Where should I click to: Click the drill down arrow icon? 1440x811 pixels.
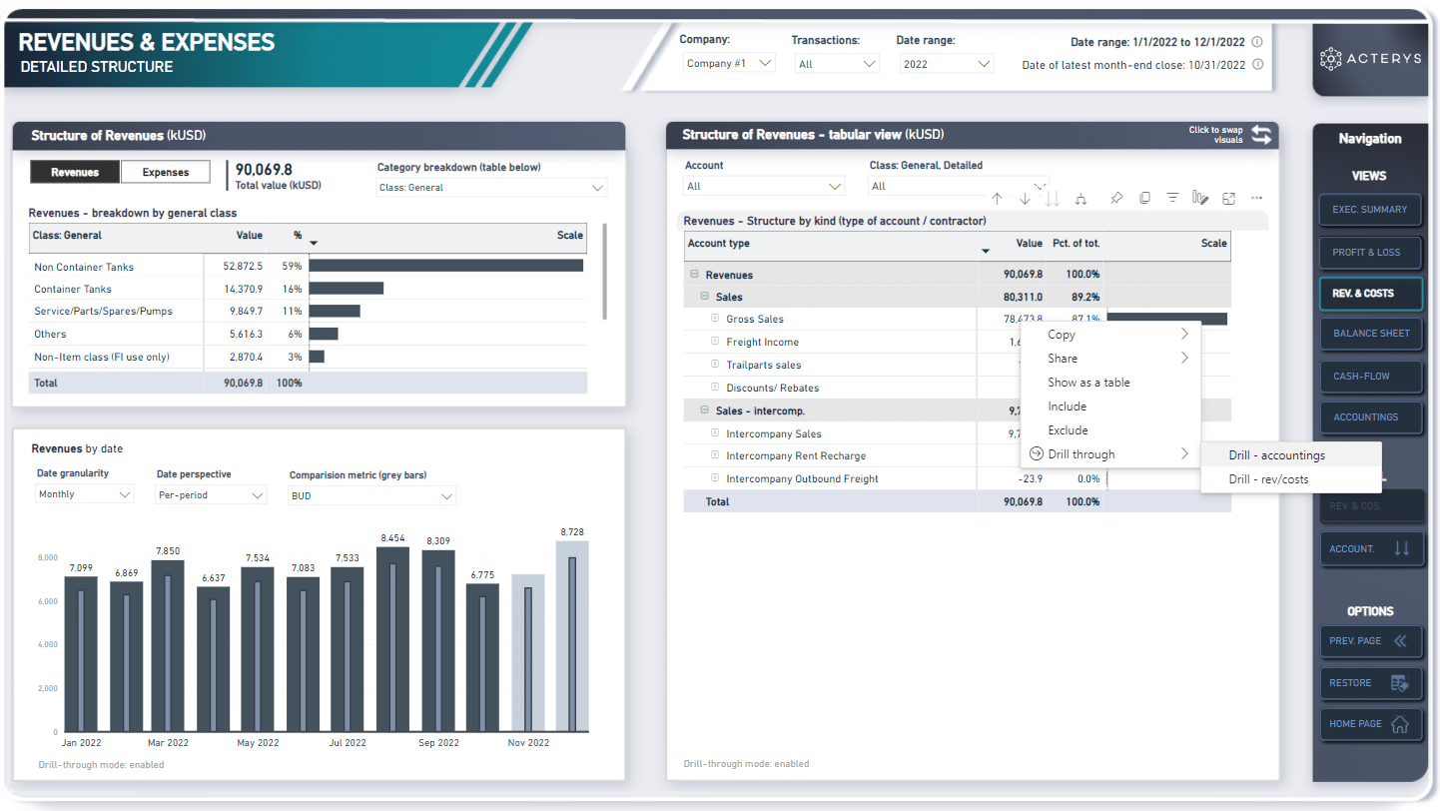point(1025,199)
